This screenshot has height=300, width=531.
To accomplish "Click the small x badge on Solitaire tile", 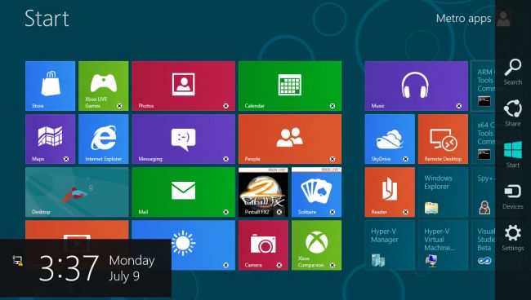I will [332, 212].
